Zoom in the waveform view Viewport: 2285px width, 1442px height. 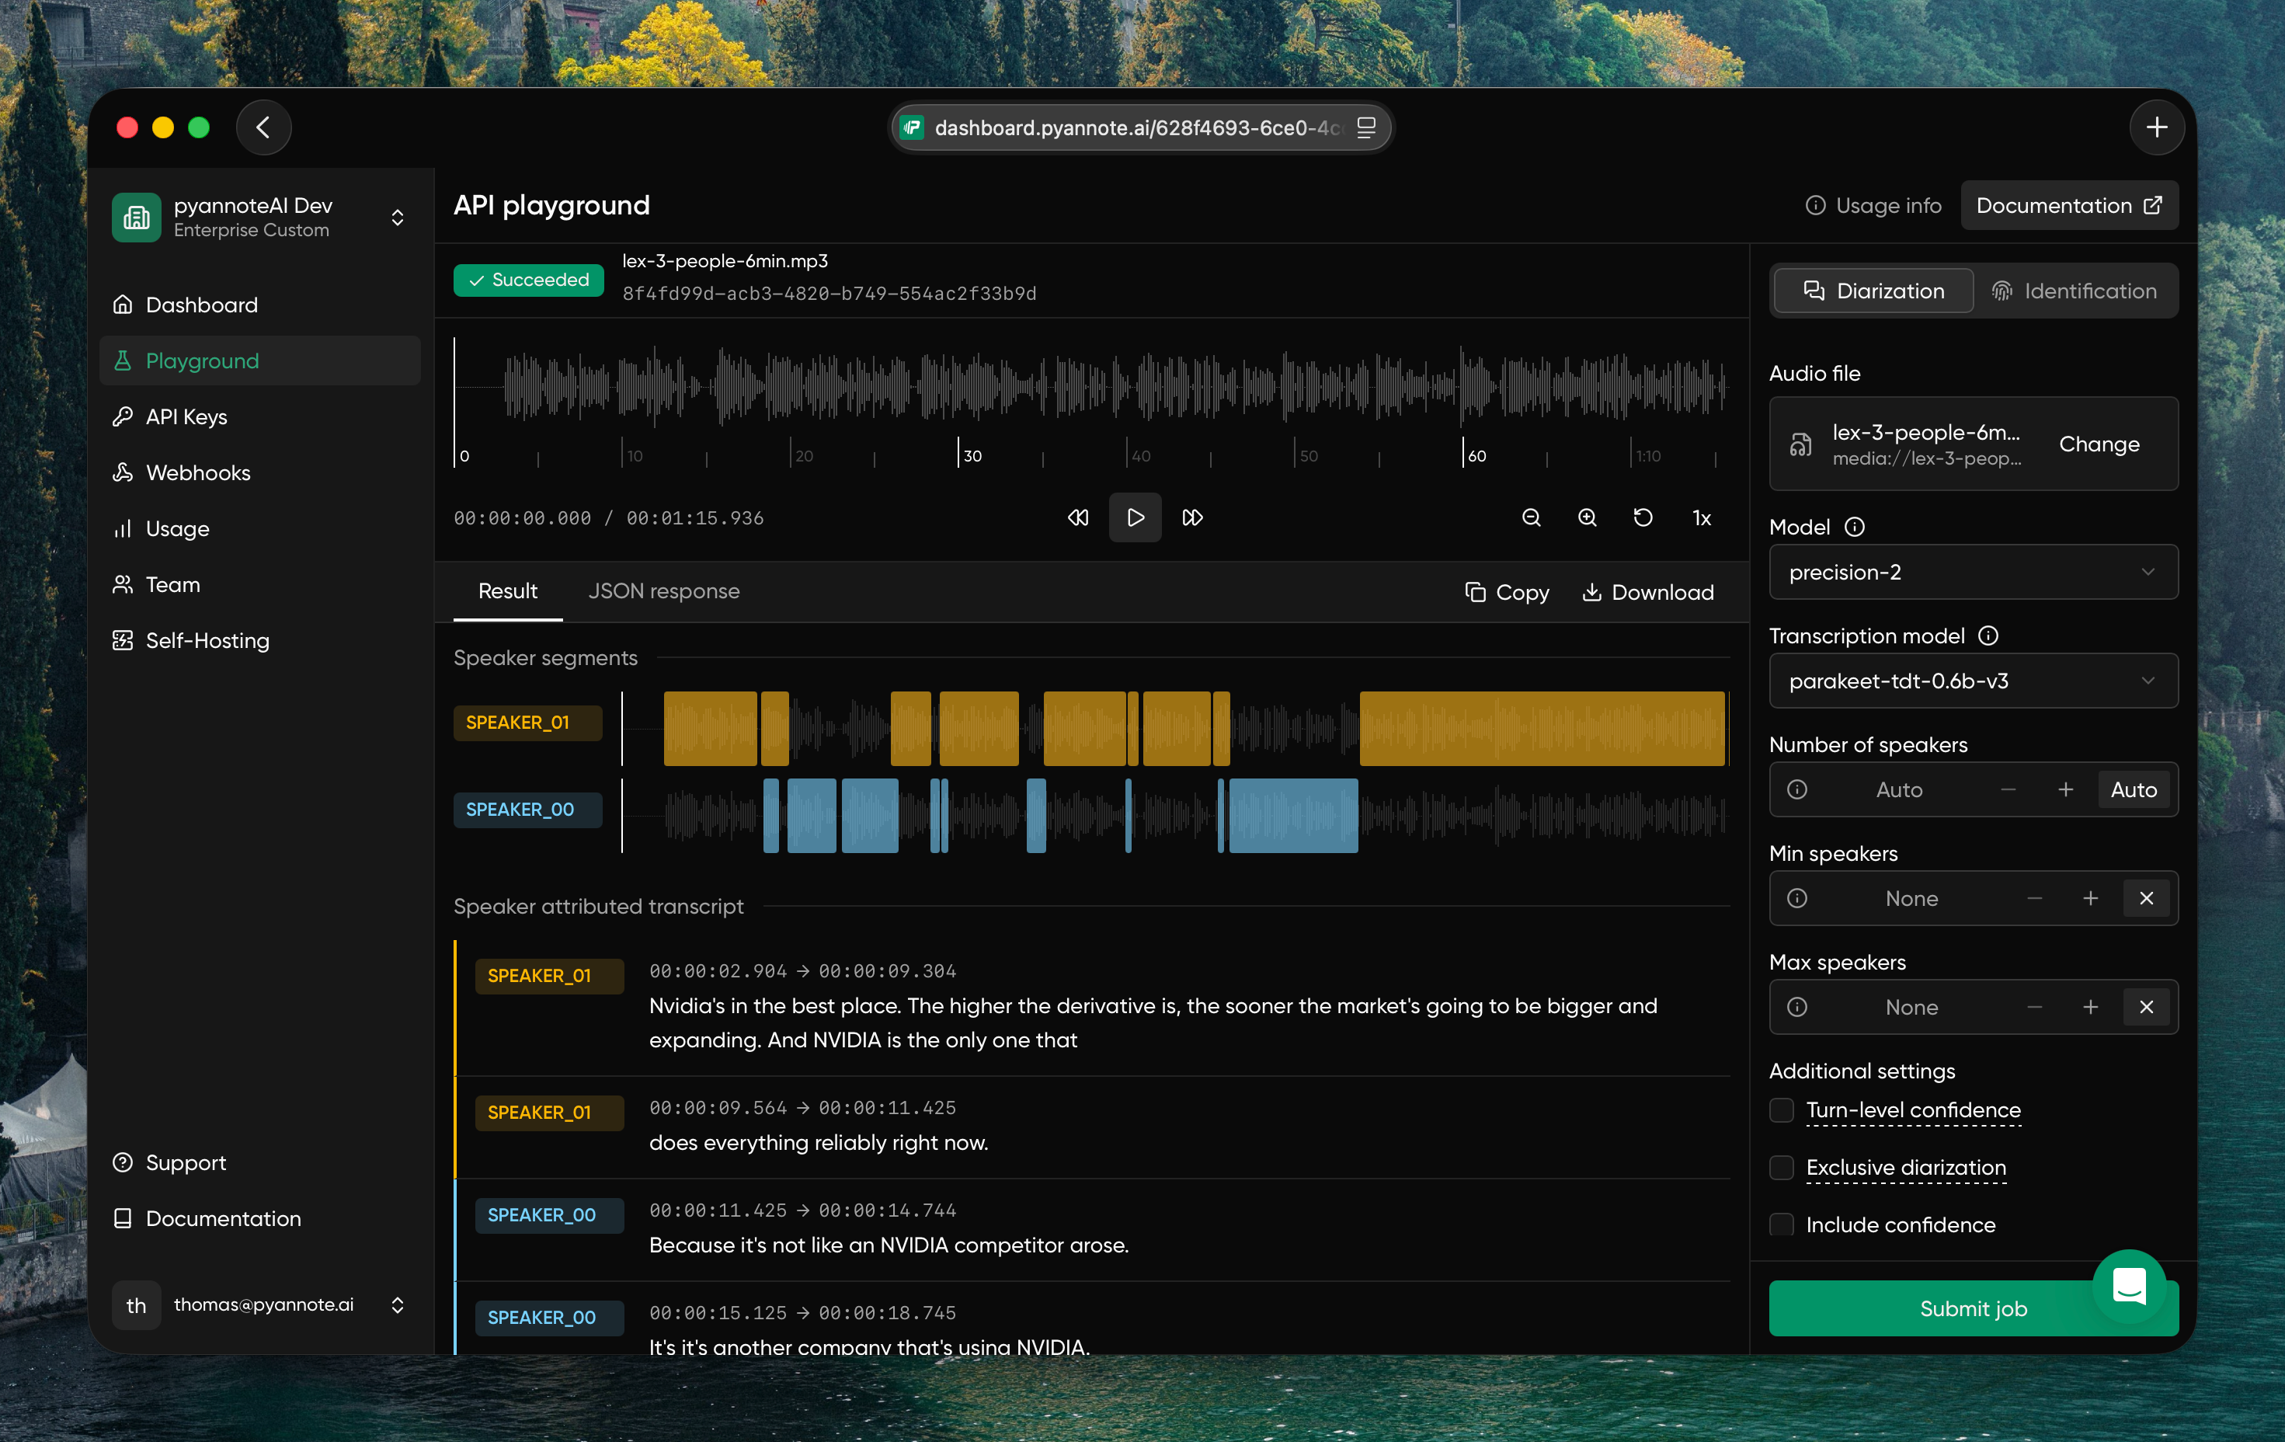coord(1588,517)
